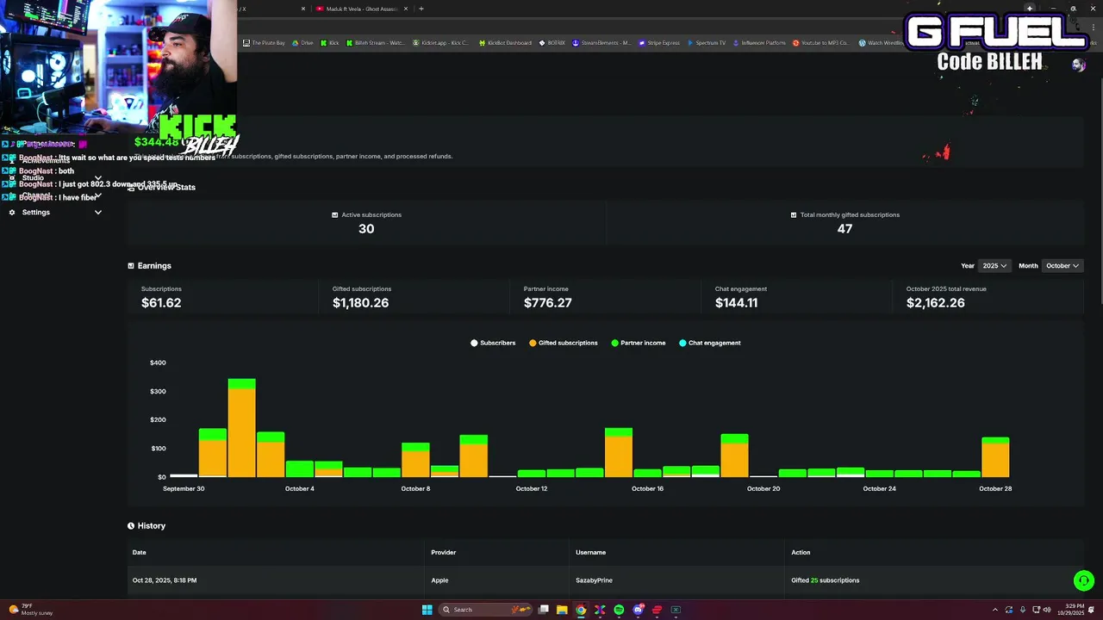Open Task View on the taskbar

click(543, 610)
